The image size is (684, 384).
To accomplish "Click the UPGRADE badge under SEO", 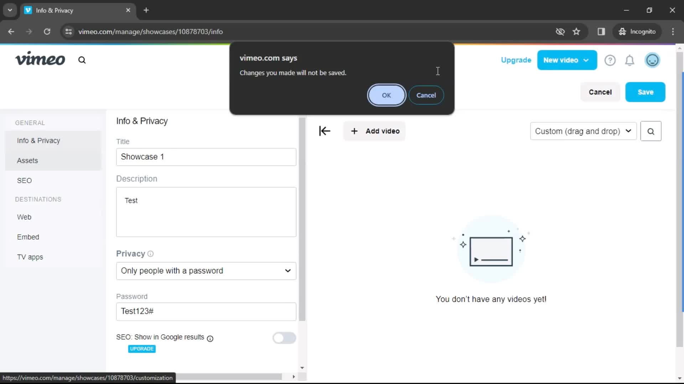I will tap(142, 349).
